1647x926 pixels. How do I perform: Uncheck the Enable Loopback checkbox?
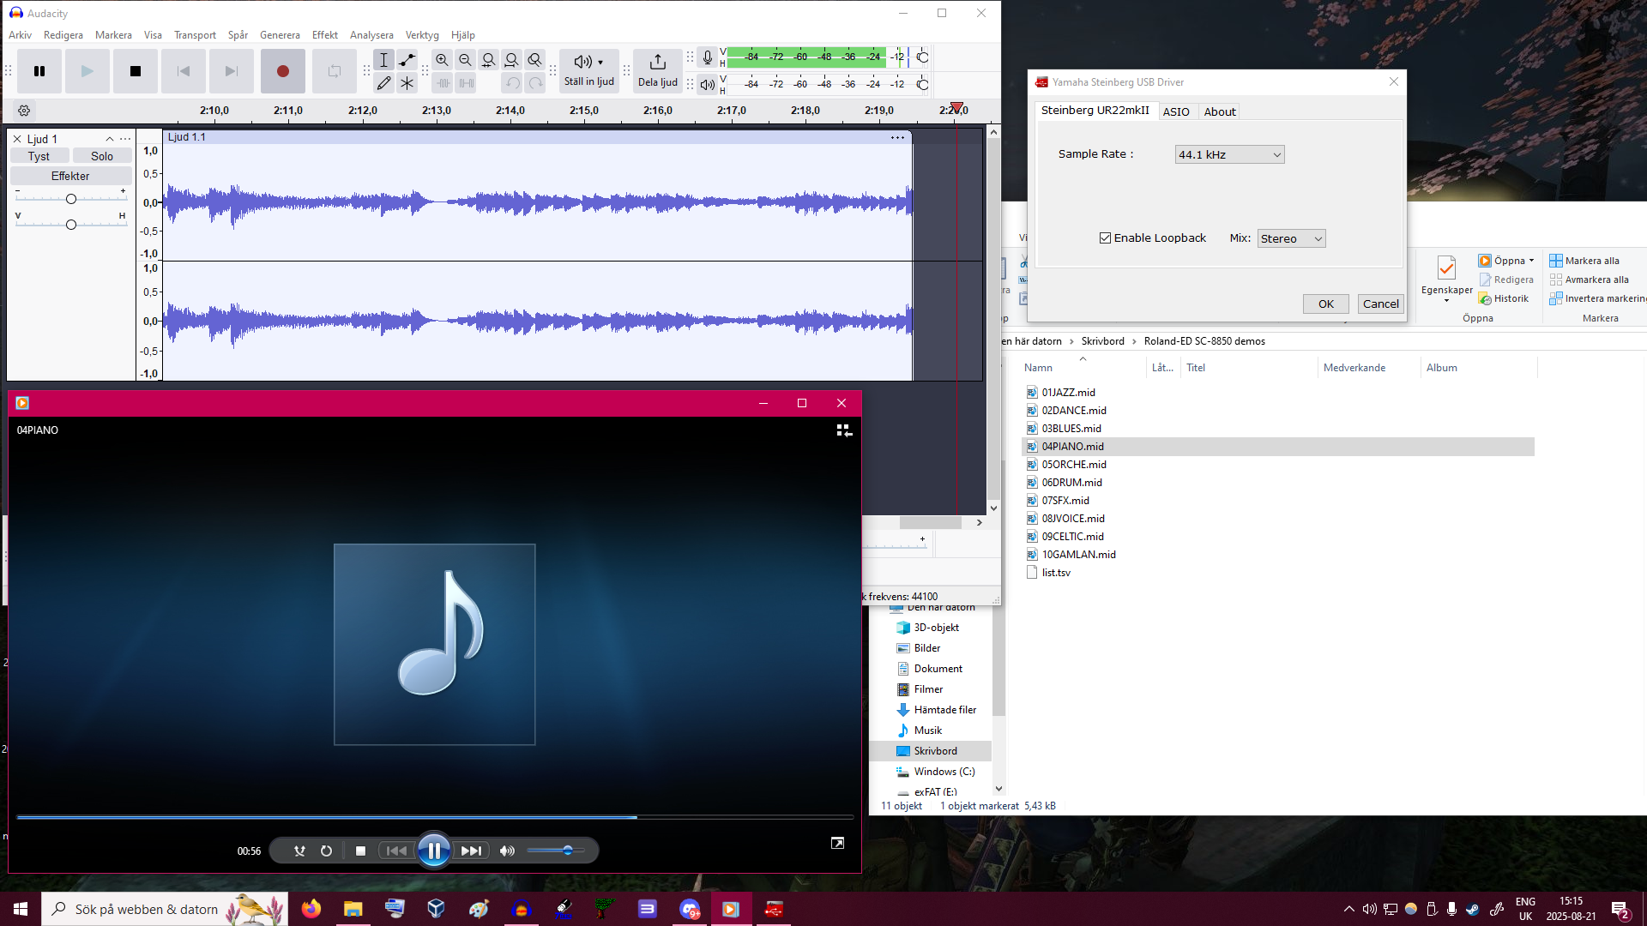(x=1106, y=238)
